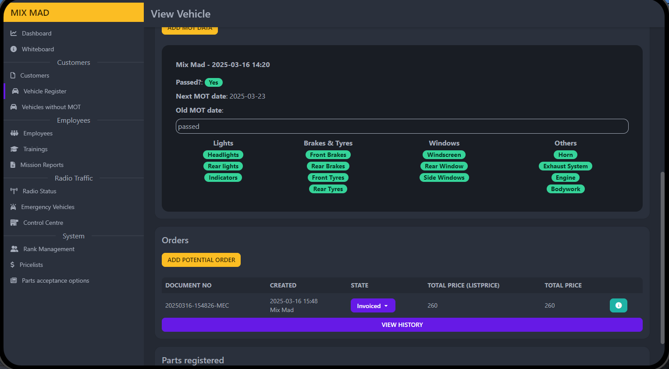Screen dimensions: 669x369
Task: Open Vehicles without MOT page
Action: point(51,107)
